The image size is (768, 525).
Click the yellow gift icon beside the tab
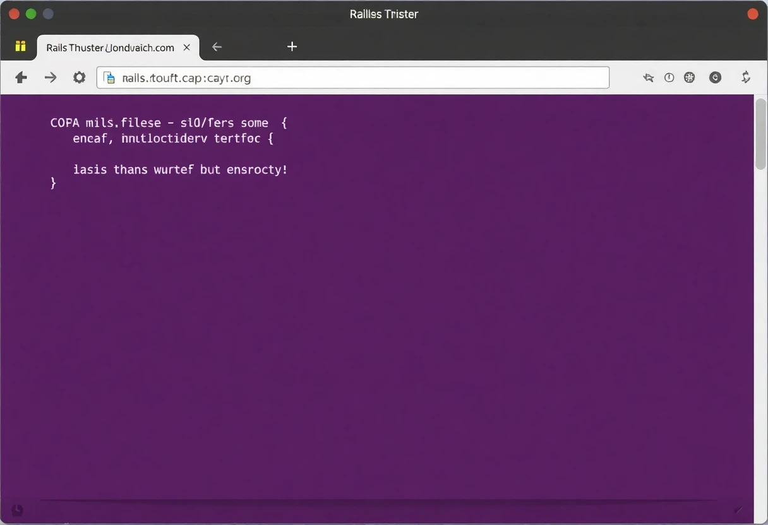tap(20, 46)
